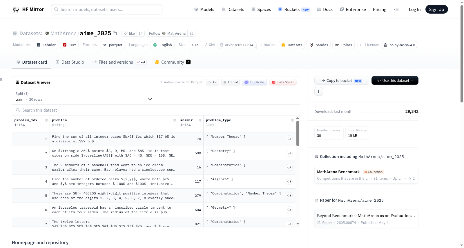Expand row 6 JSON braces icon
Image resolution: width=464 pixels, height=248 pixels.
[x=289, y=210]
